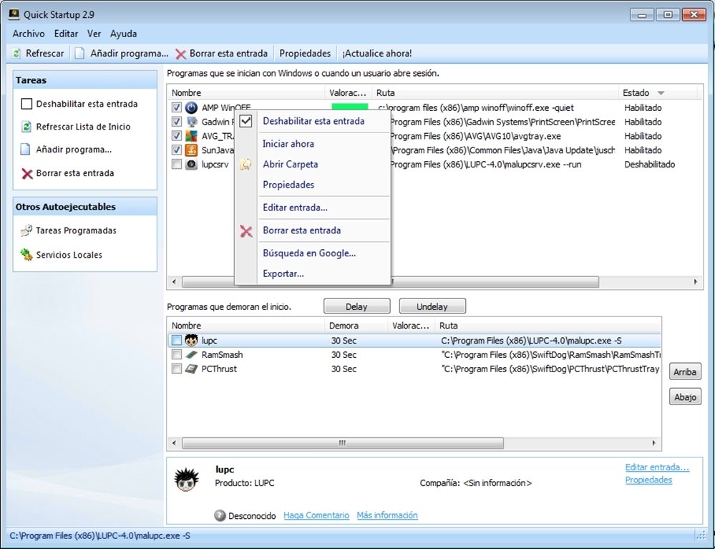Uncheck the AMP WinOFF checkbox
Image resolution: width=715 pixels, height=549 pixels.
[x=177, y=108]
